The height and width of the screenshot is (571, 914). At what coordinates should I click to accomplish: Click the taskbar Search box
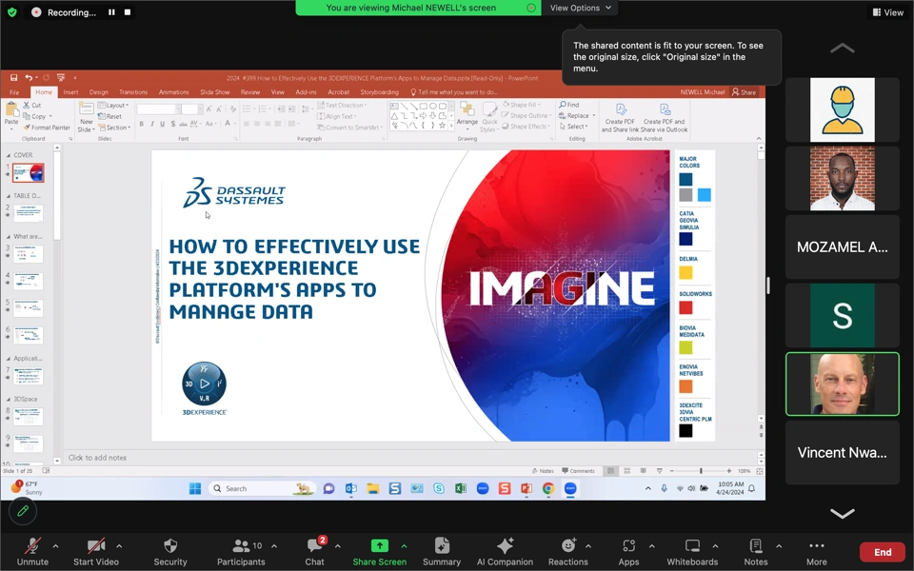click(x=263, y=488)
